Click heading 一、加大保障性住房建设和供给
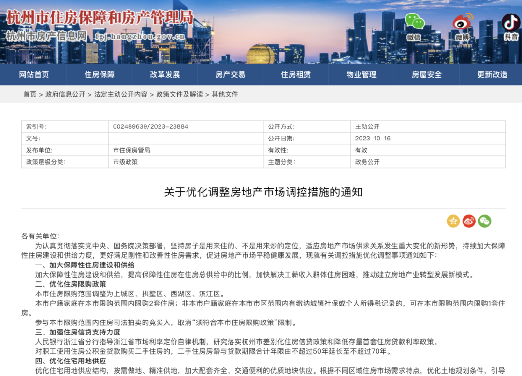522x376 pixels. (85, 265)
